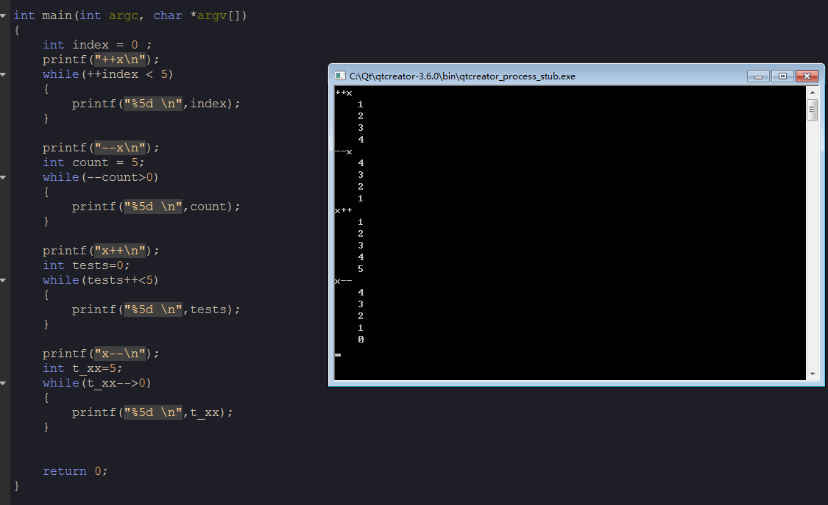
Task: Click the printf("x++\n") line
Action: 100,251
